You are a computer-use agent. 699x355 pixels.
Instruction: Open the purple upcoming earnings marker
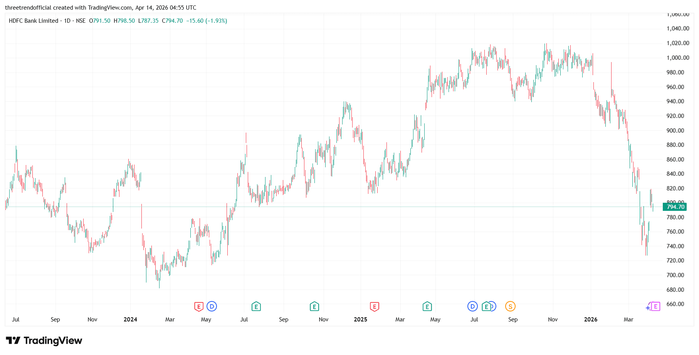655,306
